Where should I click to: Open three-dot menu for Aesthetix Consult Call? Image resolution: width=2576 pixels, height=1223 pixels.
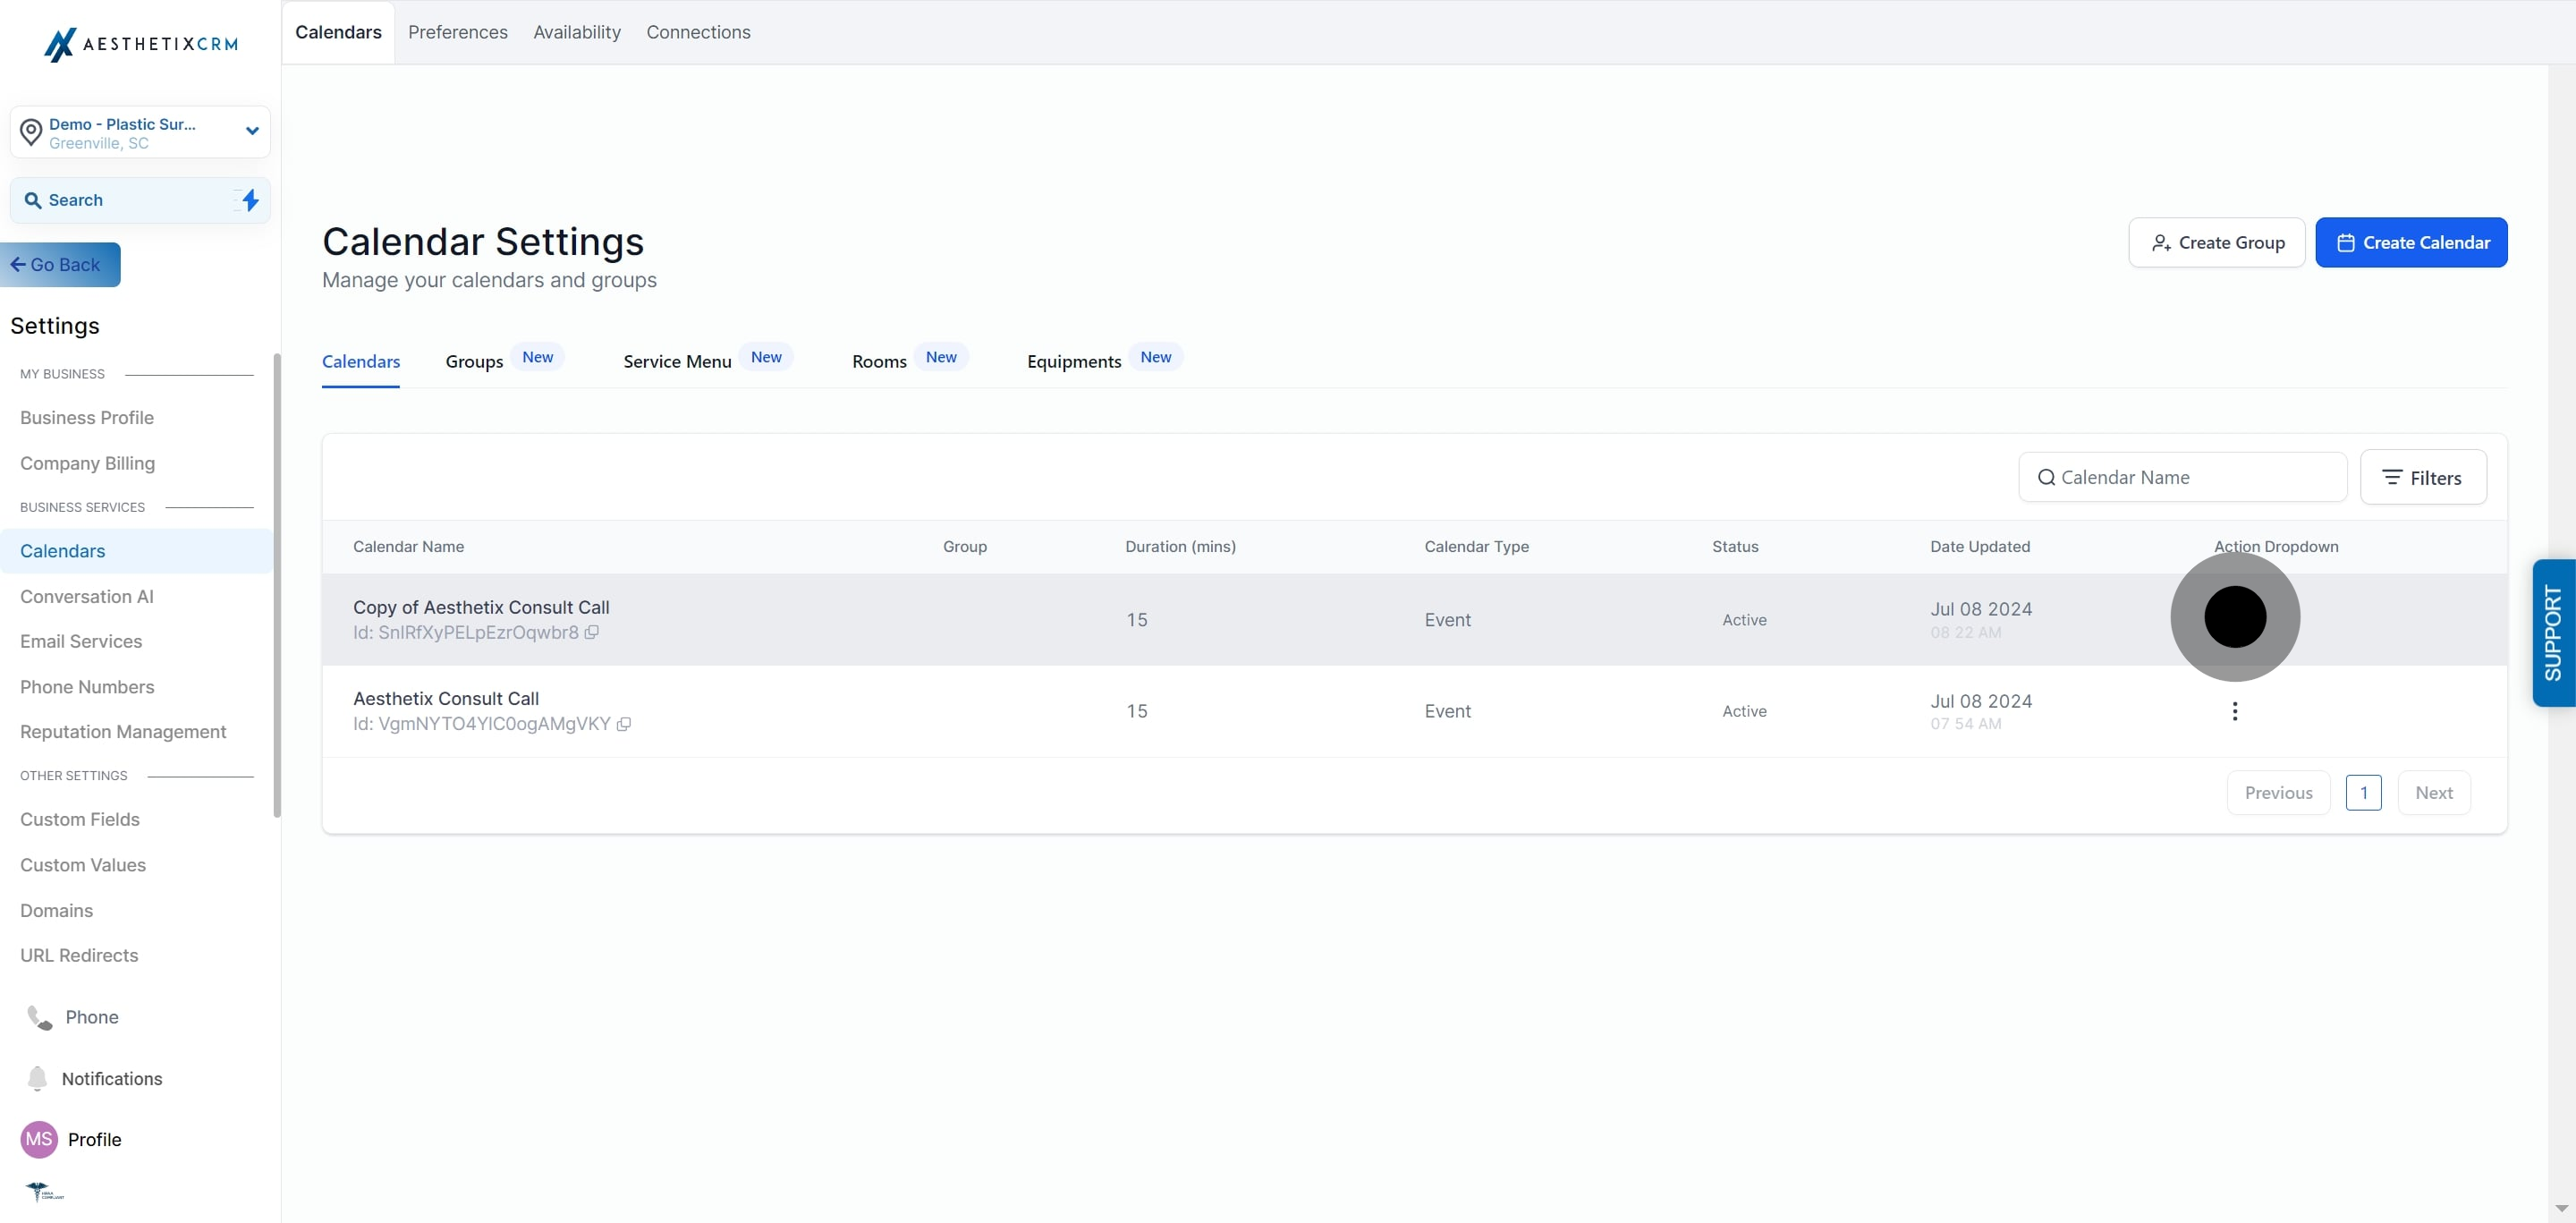click(x=2234, y=711)
